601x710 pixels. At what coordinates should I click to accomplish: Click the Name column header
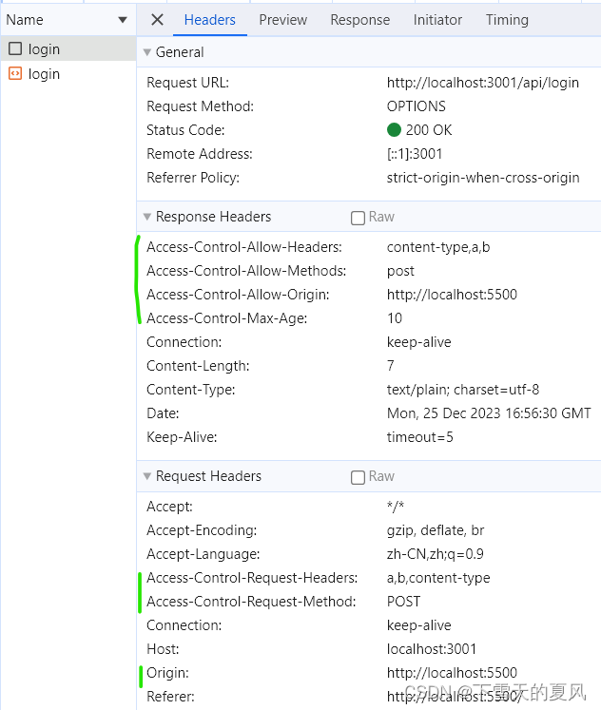coord(25,20)
